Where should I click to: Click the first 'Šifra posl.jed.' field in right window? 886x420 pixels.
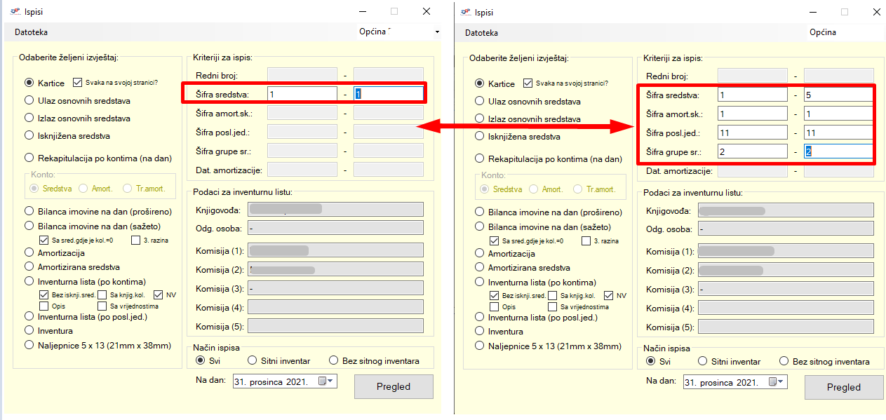(x=752, y=133)
